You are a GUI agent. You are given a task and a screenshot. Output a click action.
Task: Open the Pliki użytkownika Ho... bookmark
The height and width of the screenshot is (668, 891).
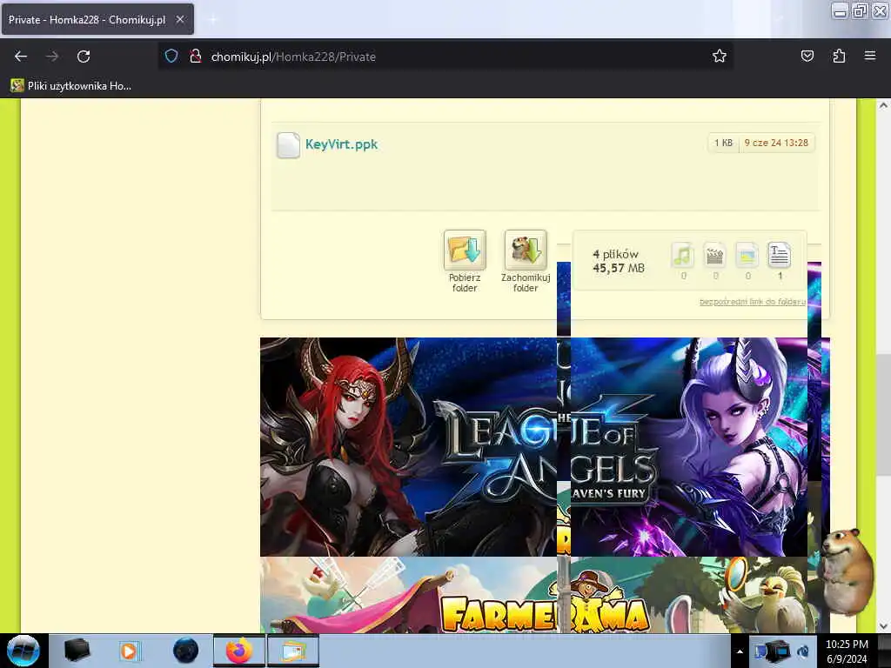click(71, 86)
